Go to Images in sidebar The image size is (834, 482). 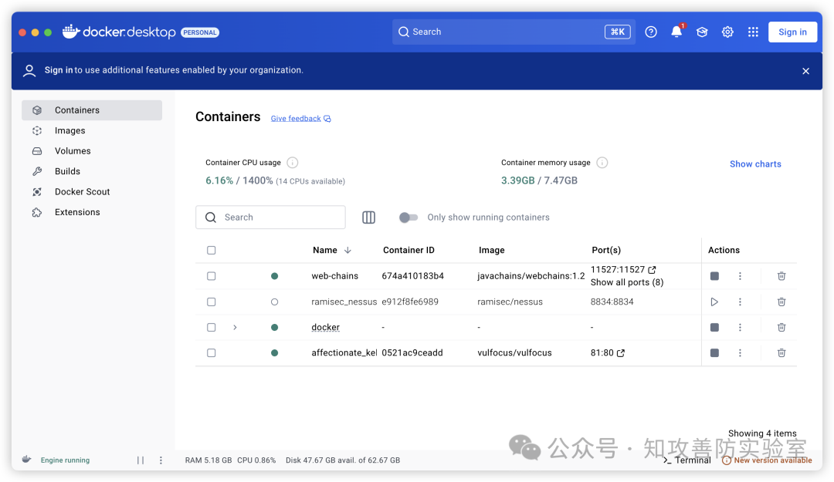tap(91, 131)
